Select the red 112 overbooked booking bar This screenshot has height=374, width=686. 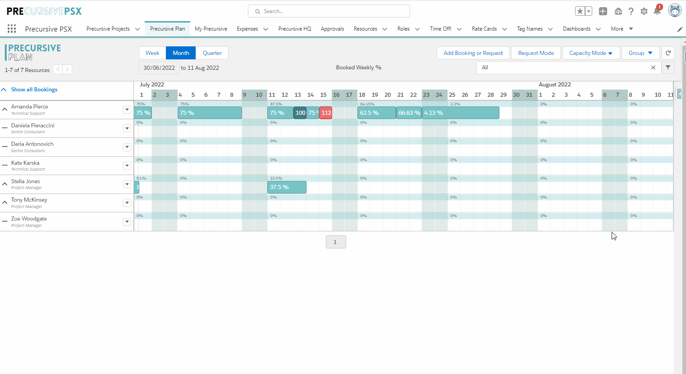tap(326, 113)
